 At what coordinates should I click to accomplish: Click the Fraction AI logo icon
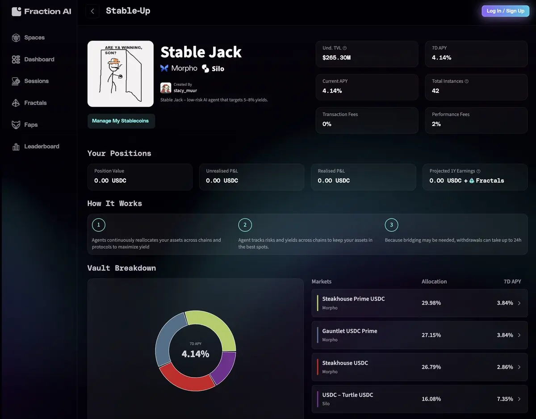[x=17, y=11]
